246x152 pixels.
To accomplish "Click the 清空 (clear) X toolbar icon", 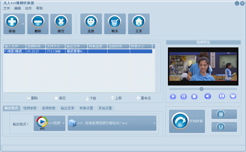I will [x=61, y=21].
